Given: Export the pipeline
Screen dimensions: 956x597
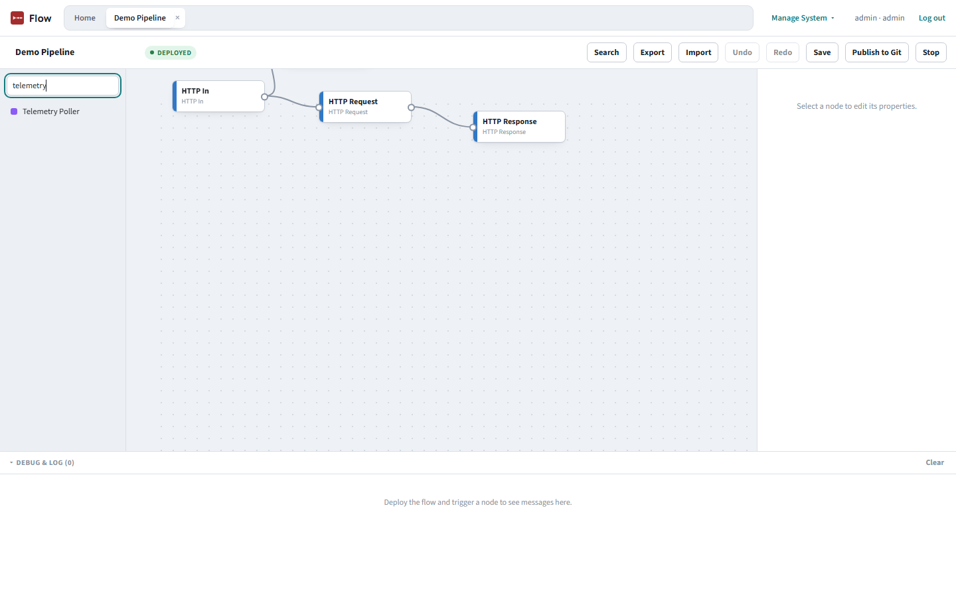Looking at the screenshot, I should (652, 52).
